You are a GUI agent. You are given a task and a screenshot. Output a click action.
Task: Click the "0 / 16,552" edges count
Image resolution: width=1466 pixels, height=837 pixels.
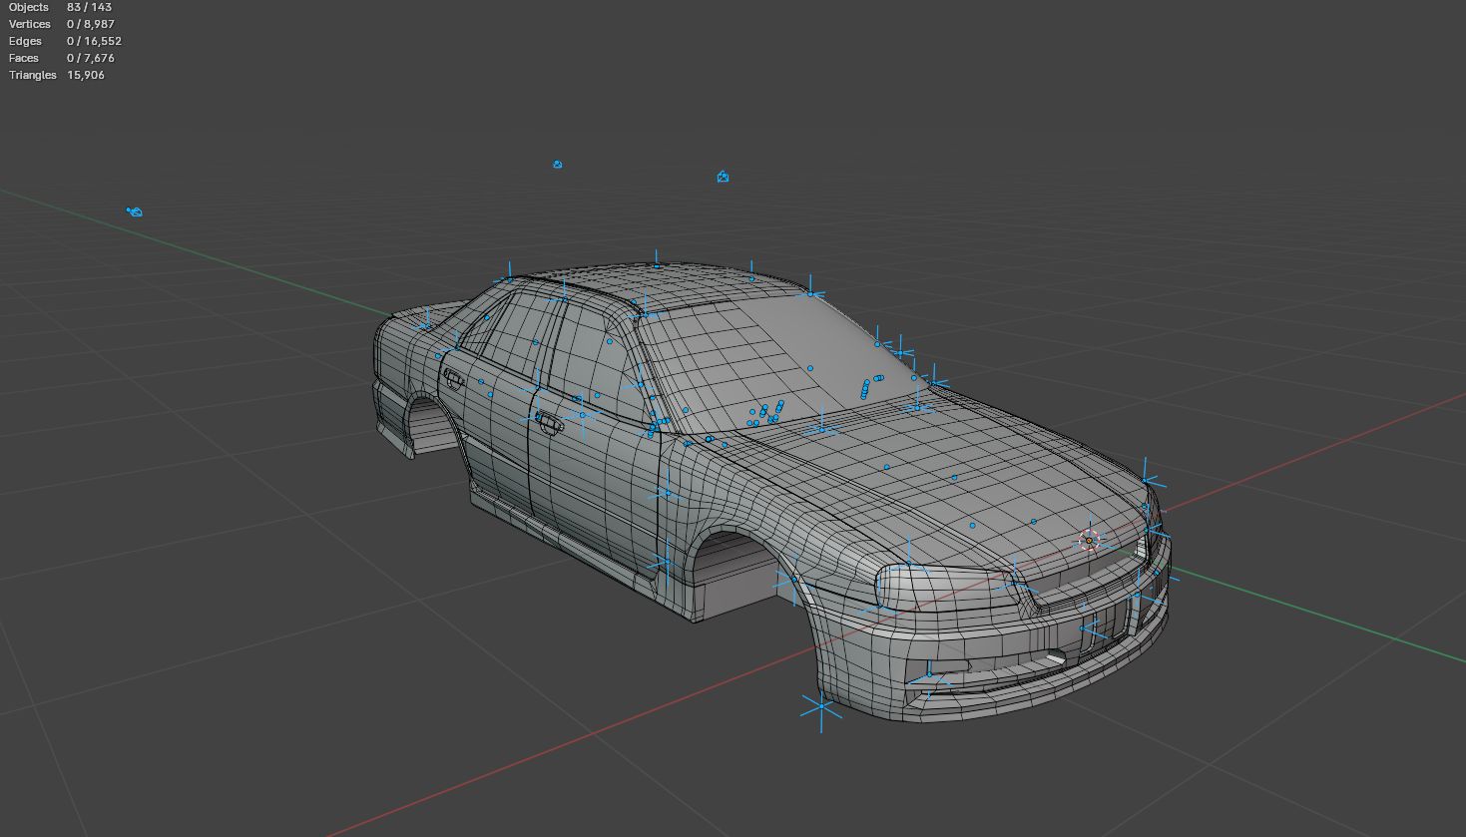pyautogui.click(x=94, y=41)
